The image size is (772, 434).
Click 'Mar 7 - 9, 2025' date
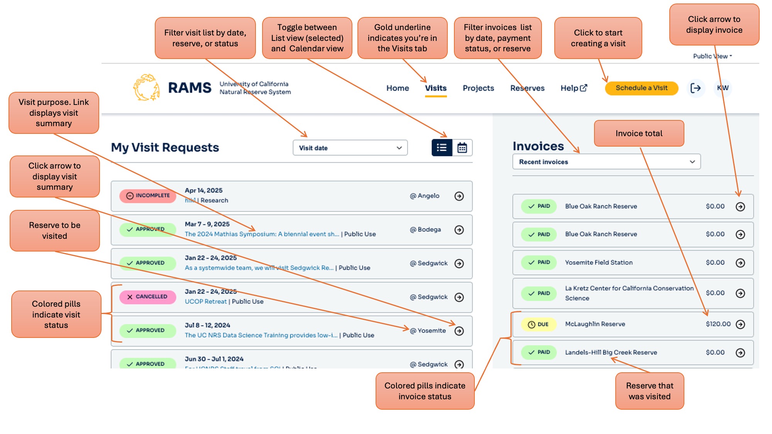coord(207,224)
